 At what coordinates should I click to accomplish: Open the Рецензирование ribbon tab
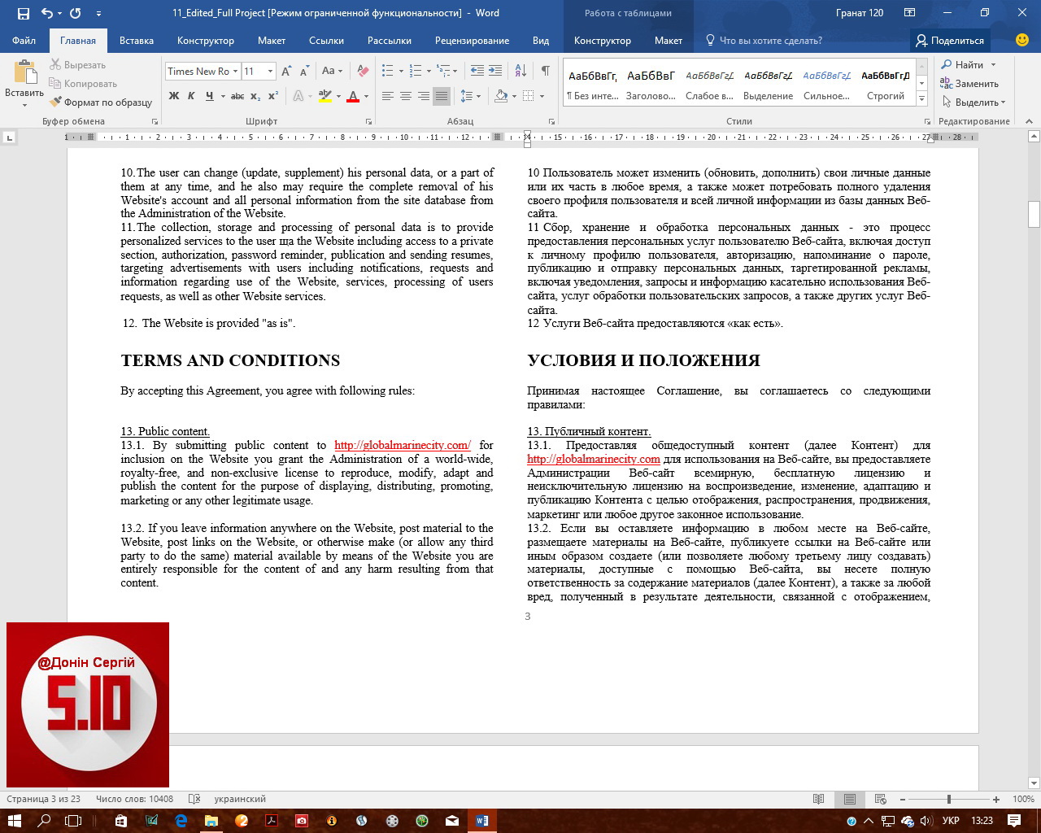click(x=472, y=41)
